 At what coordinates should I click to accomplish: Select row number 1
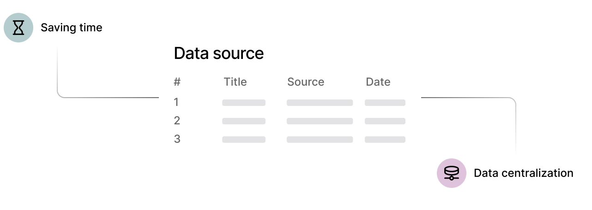[x=176, y=102]
